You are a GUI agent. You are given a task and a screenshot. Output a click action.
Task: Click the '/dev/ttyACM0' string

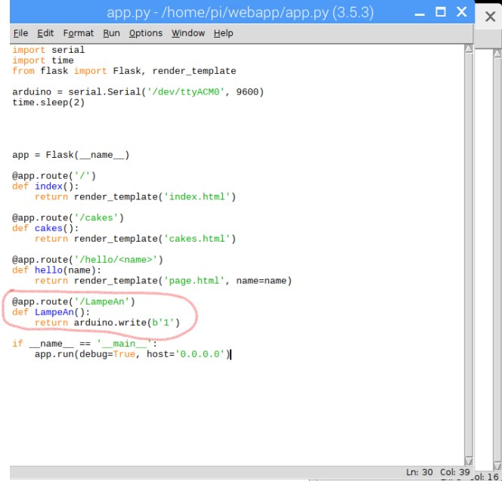pyautogui.click(x=186, y=92)
